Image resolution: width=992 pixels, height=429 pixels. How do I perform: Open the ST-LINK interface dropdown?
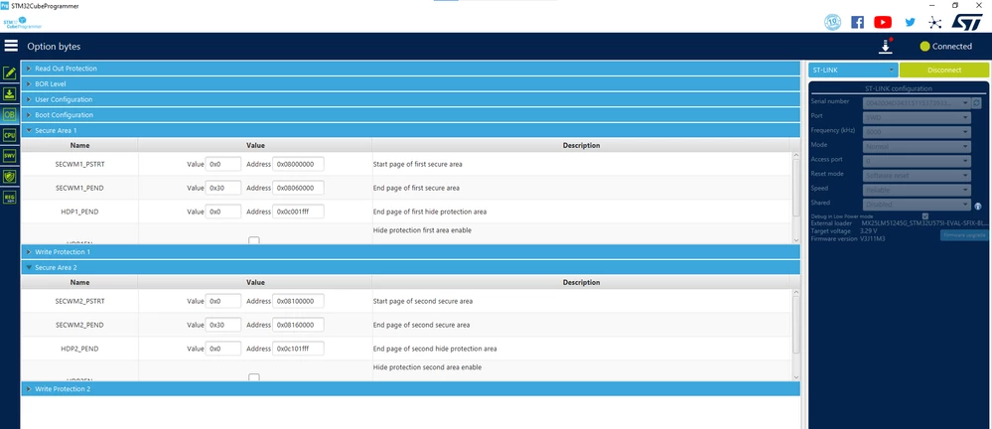853,70
